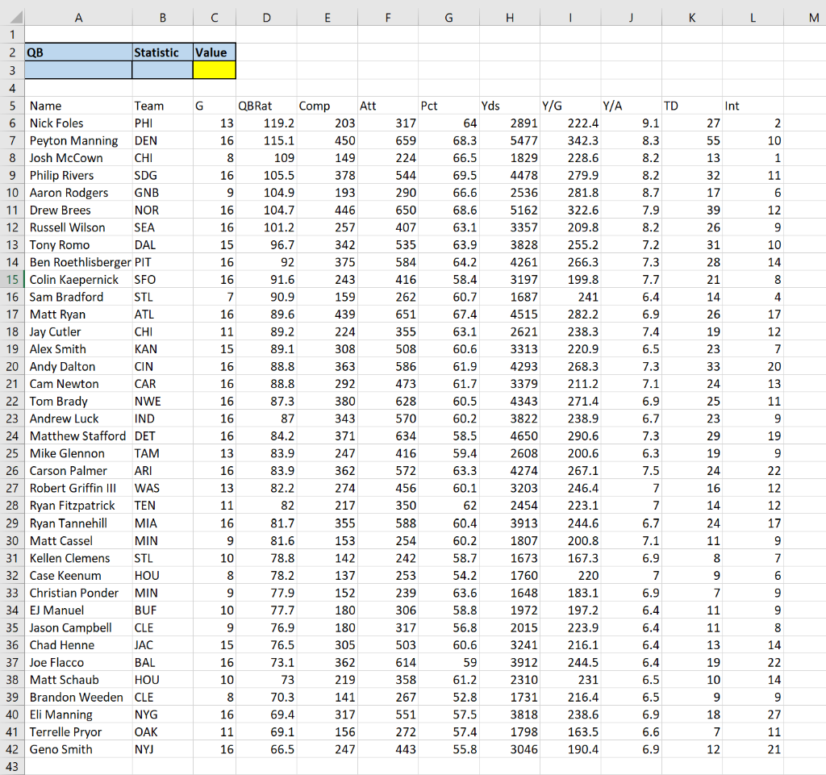
Task: Select row 2 header
Action: point(12,52)
